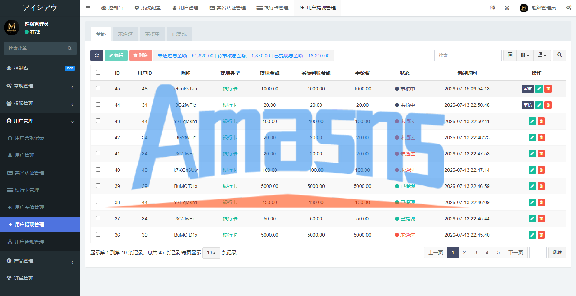Check the row checkbox for ID 42
The width and height of the screenshot is (576, 296).
click(x=98, y=137)
